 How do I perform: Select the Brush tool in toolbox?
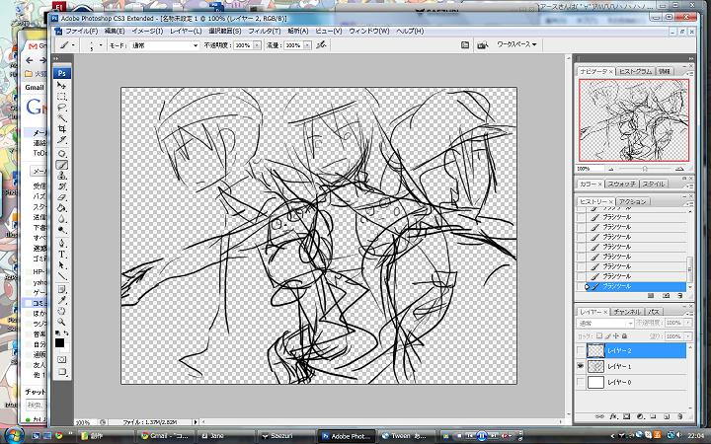[61, 165]
